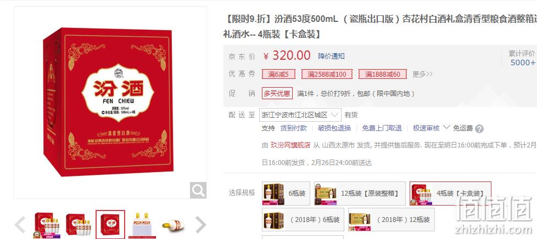The width and height of the screenshot is (537, 239).
Task: Expand more coupons via 更多>>
Action: click(x=423, y=74)
